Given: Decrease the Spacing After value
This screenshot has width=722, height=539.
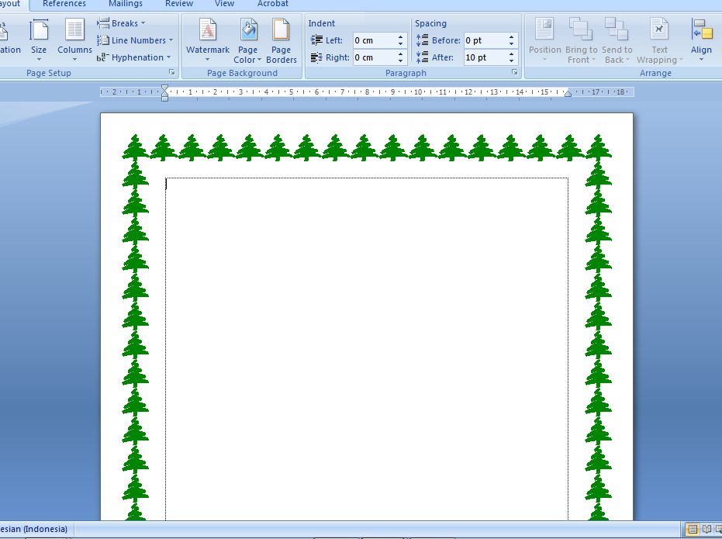Looking at the screenshot, I should pyautogui.click(x=512, y=61).
